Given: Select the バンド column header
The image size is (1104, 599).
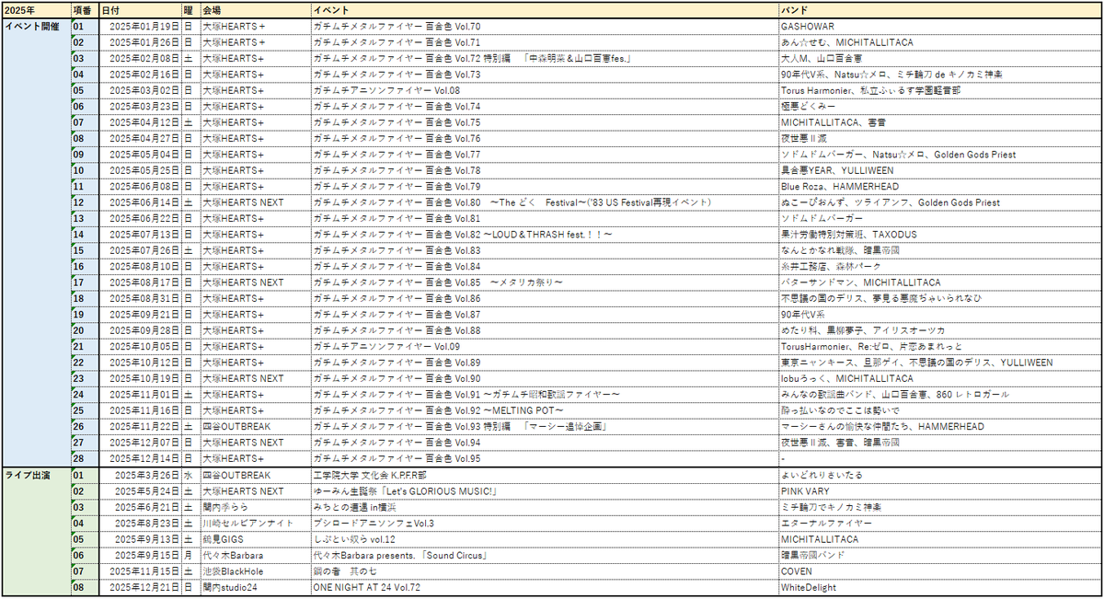Looking at the screenshot, I should (x=939, y=10).
